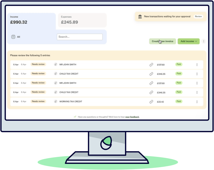The height and width of the screenshot is (170, 214).
Task: Click the first MR JOHN SMITH entry name
Action: 68,64
